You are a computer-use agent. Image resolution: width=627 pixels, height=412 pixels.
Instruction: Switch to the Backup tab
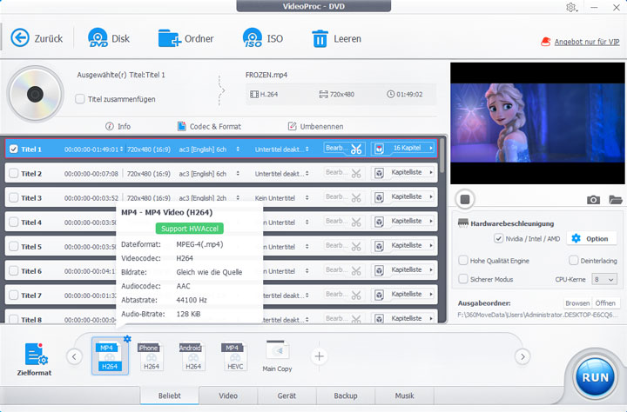pyautogui.click(x=346, y=395)
